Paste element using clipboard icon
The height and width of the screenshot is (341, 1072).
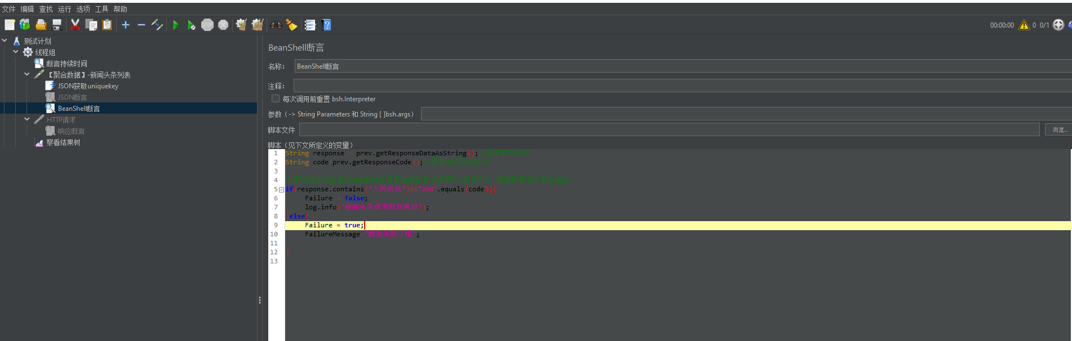point(107,25)
